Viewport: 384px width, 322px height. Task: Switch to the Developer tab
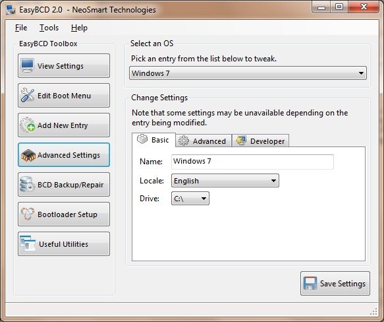tap(260, 141)
